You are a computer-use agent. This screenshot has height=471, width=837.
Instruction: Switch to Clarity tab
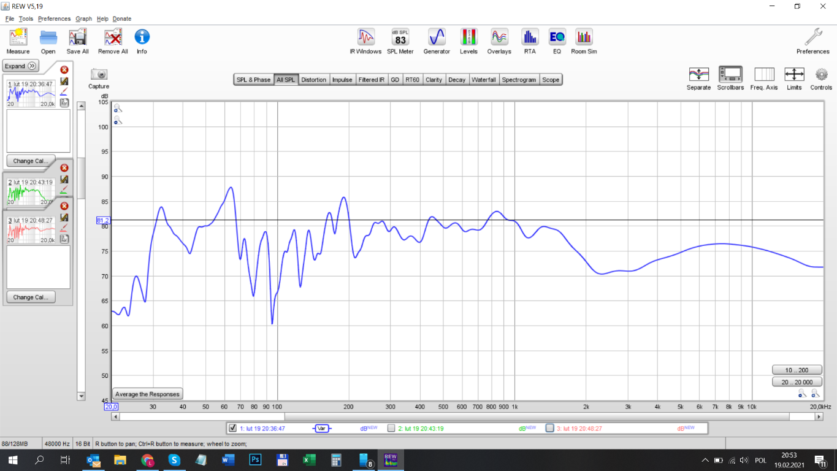click(x=434, y=80)
